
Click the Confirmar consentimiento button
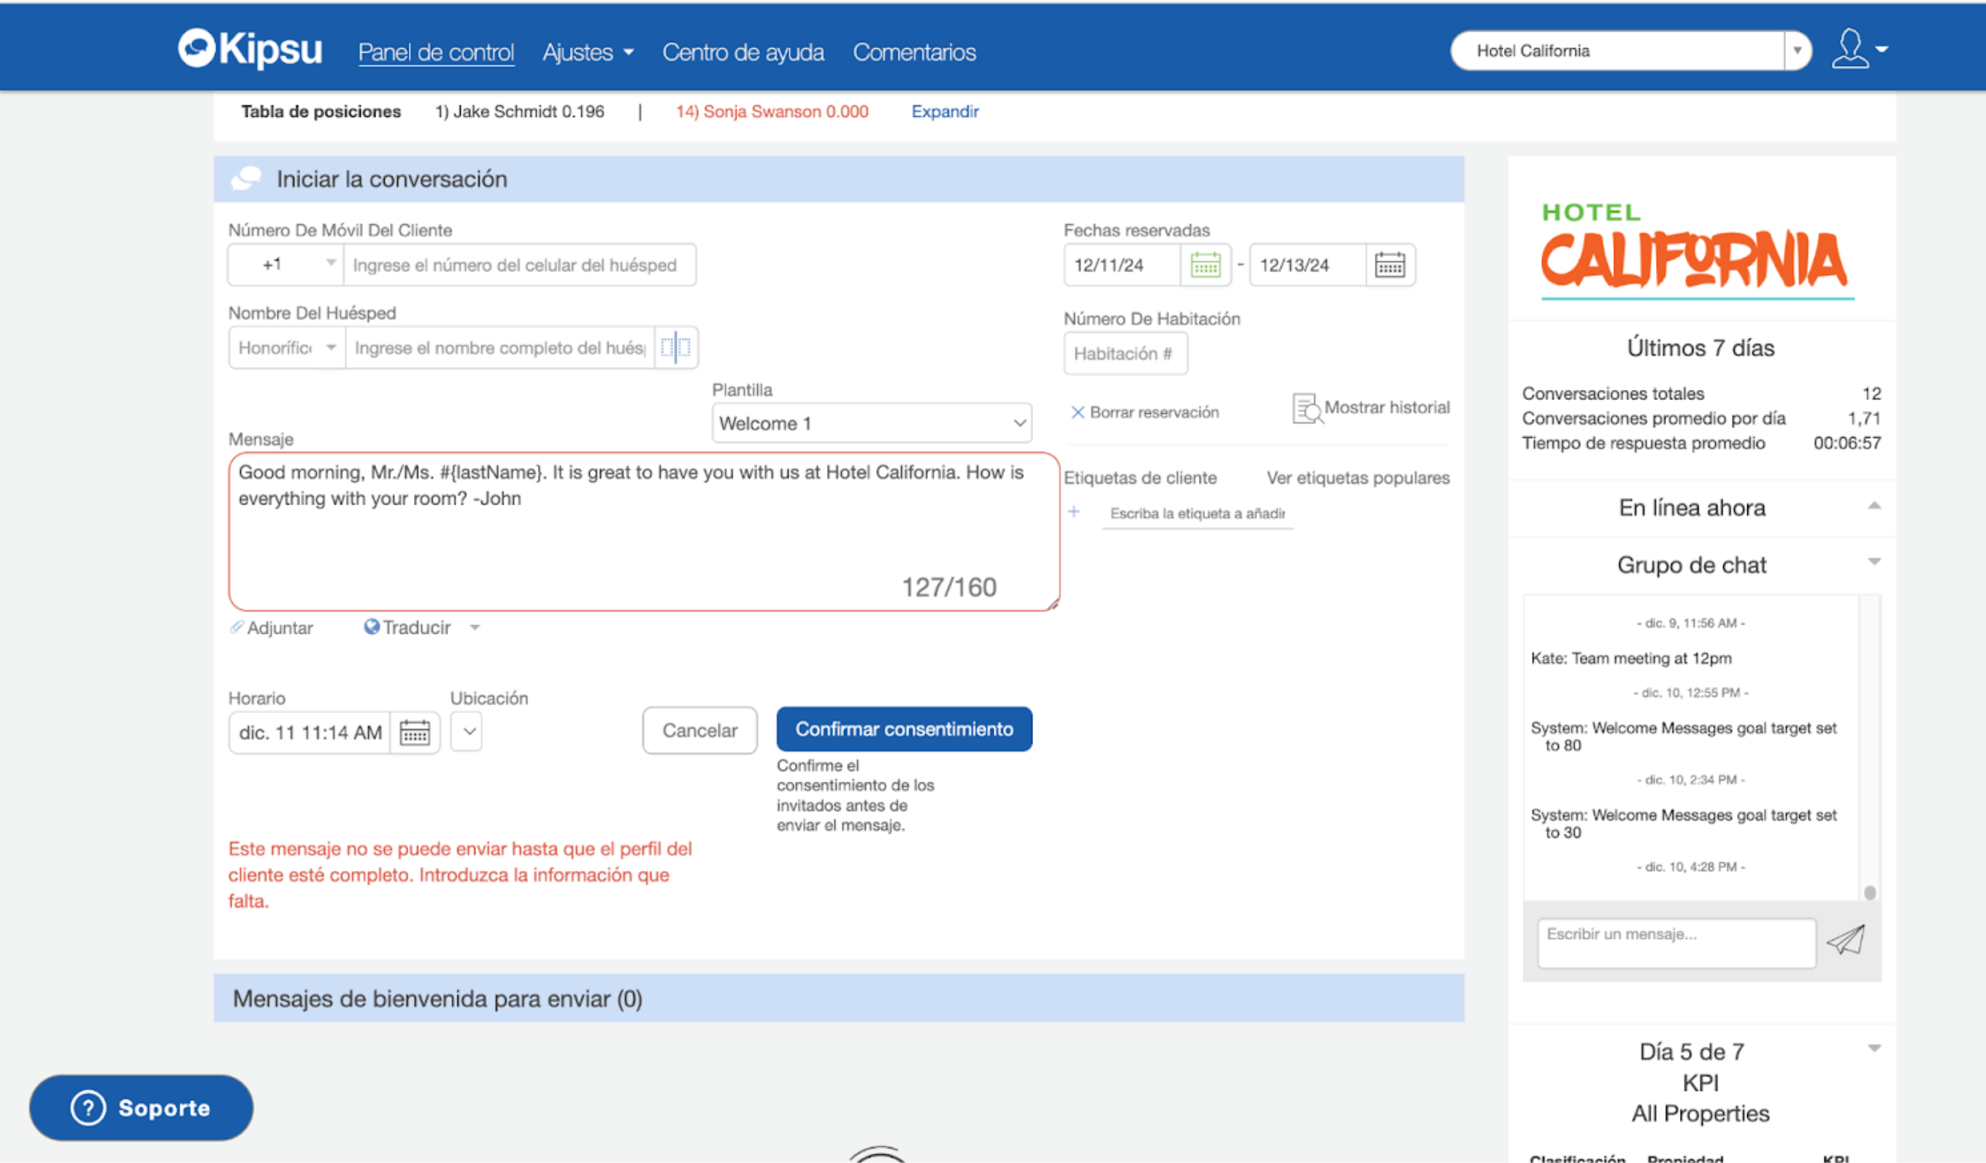[x=904, y=729]
